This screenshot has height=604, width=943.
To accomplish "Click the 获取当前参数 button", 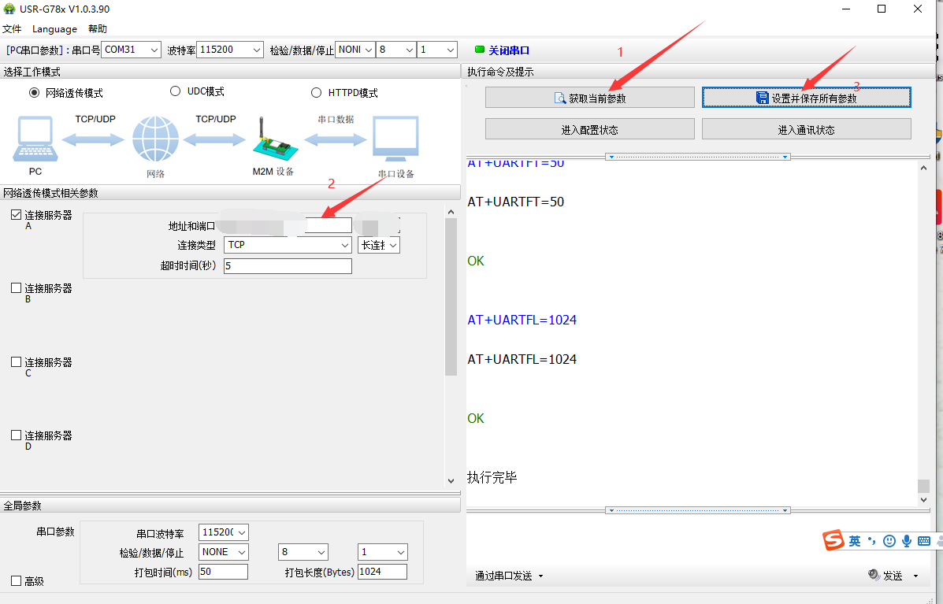I will coord(589,98).
